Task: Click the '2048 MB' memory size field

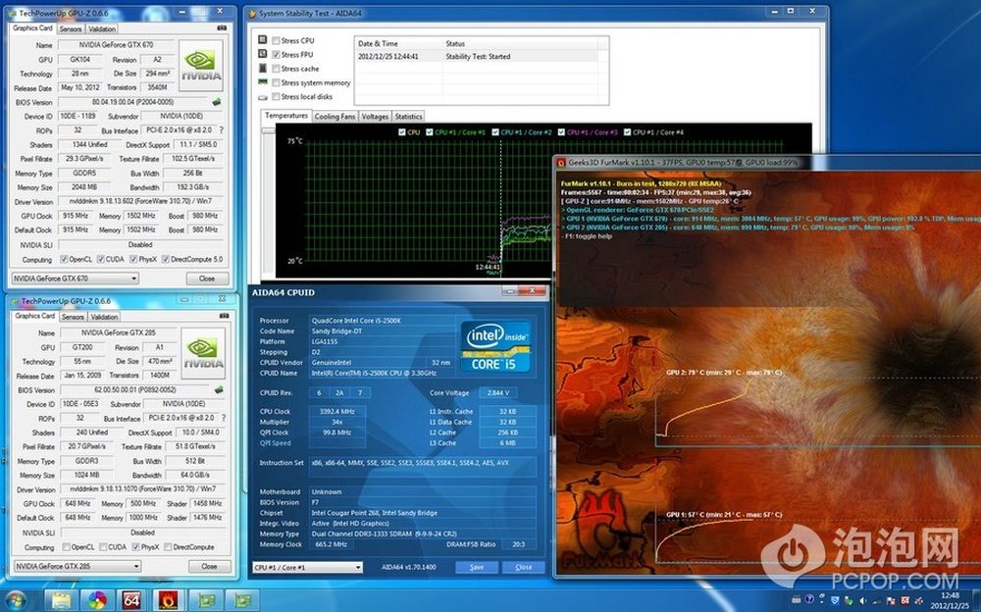Action: click(x=84, y=187)
